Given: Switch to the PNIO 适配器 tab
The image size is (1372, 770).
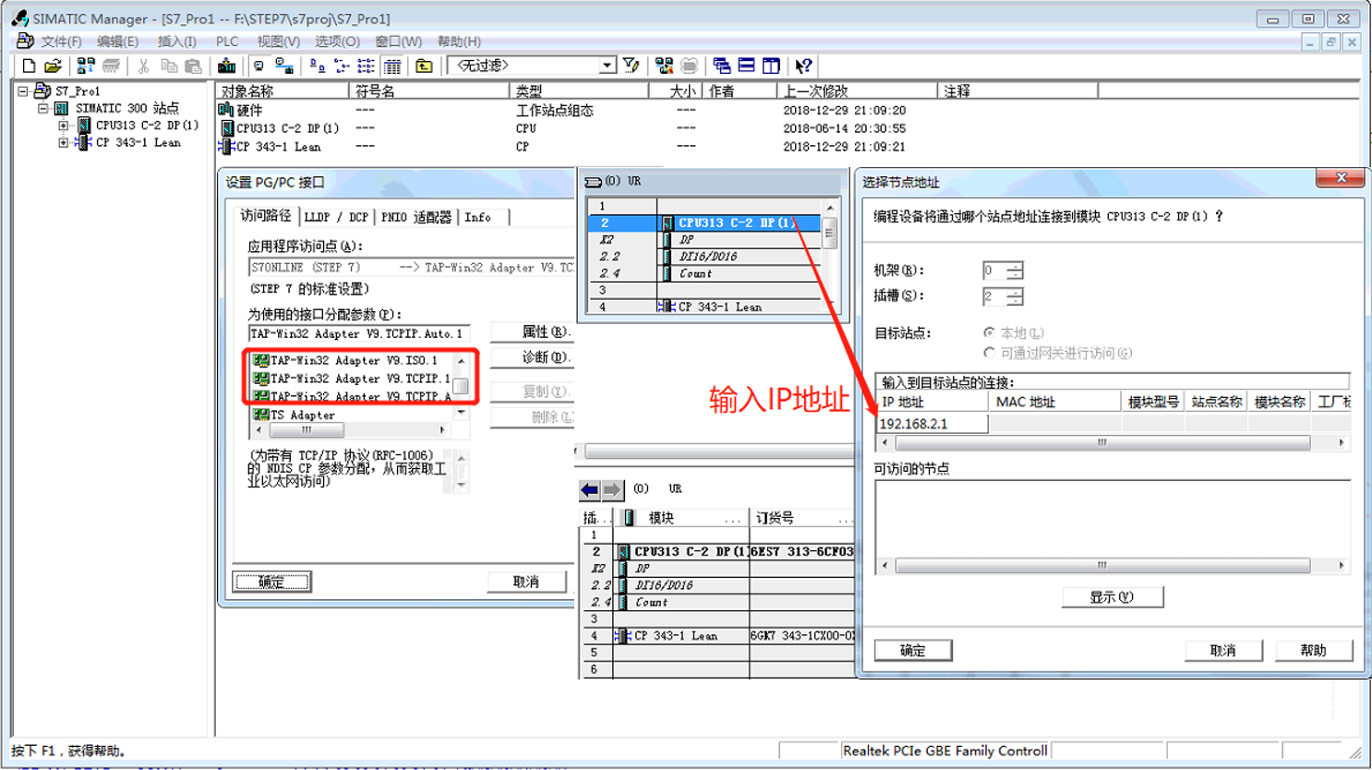Looking at the screenshot, I should 416,217.
